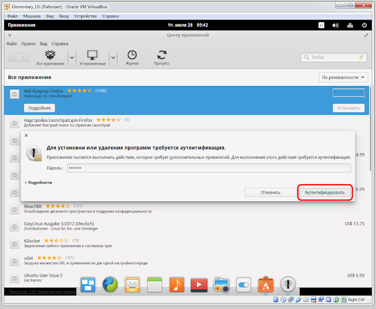Open the sort by relevance dropdown
The width and height of the screenshot is (376, 309).
343,77
